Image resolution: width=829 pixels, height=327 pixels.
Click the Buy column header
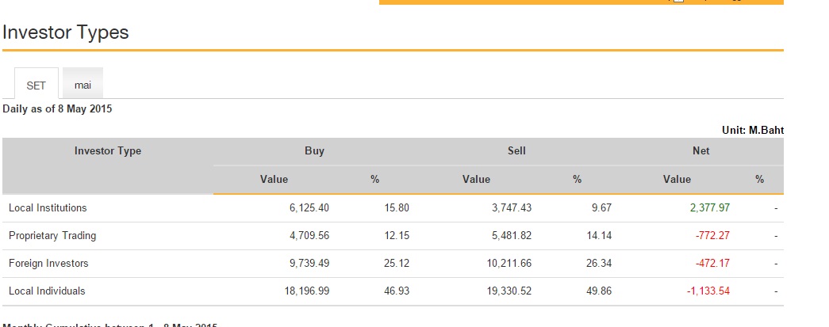point(314,151)
